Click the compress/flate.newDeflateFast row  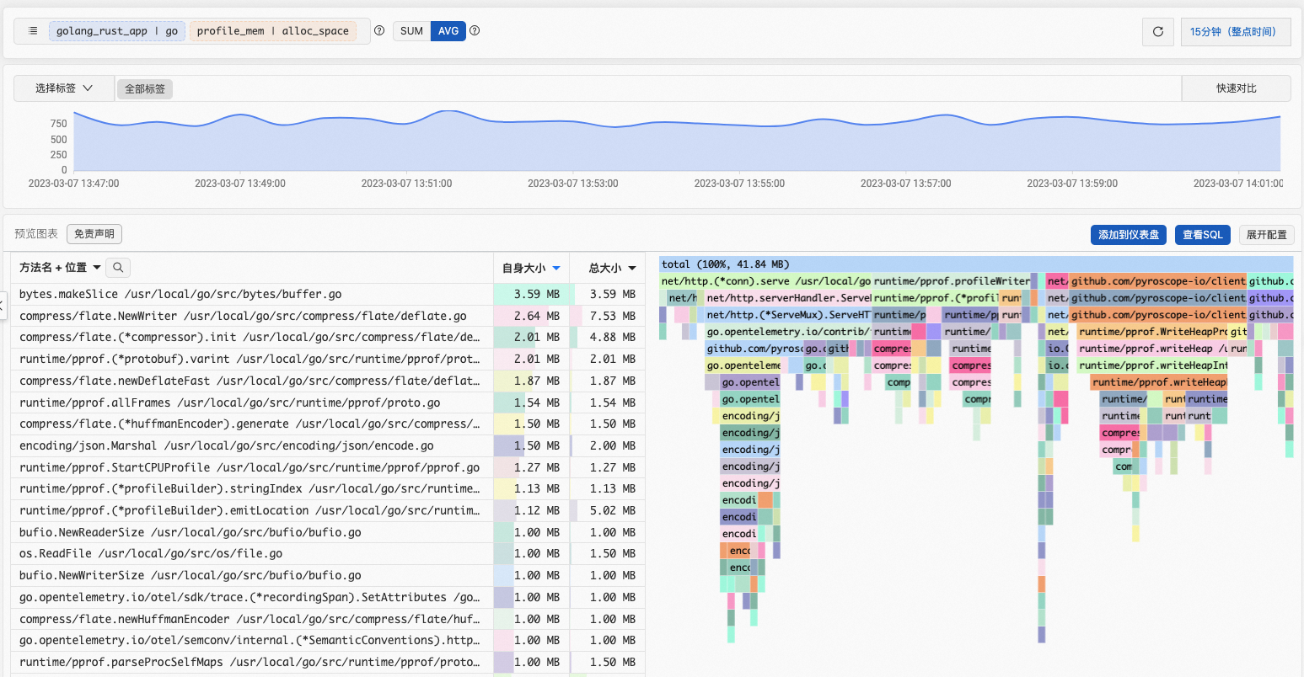(328, 381)
